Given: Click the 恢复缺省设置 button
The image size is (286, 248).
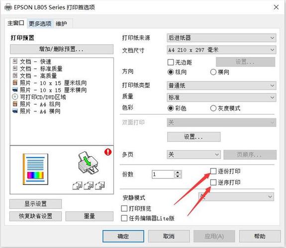Looking at the screenshot, I should [x=36, y=216].
